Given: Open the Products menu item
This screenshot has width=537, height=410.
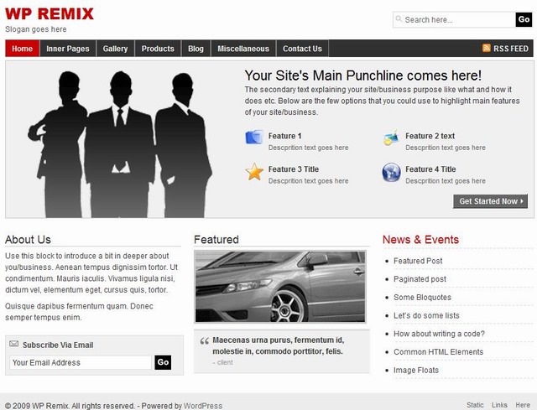Looking at the screenshot, I should 158,49.
